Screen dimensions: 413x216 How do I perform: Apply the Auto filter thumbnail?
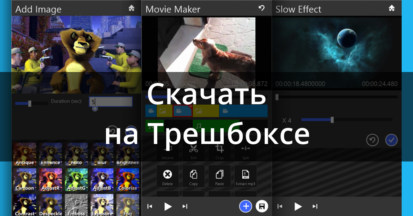pos(76,154)
